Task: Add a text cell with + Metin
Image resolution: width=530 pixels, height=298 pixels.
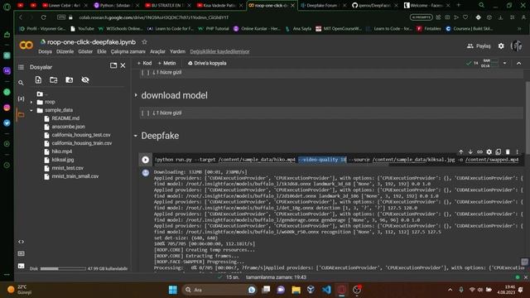Action: click(x=167, y=63)
